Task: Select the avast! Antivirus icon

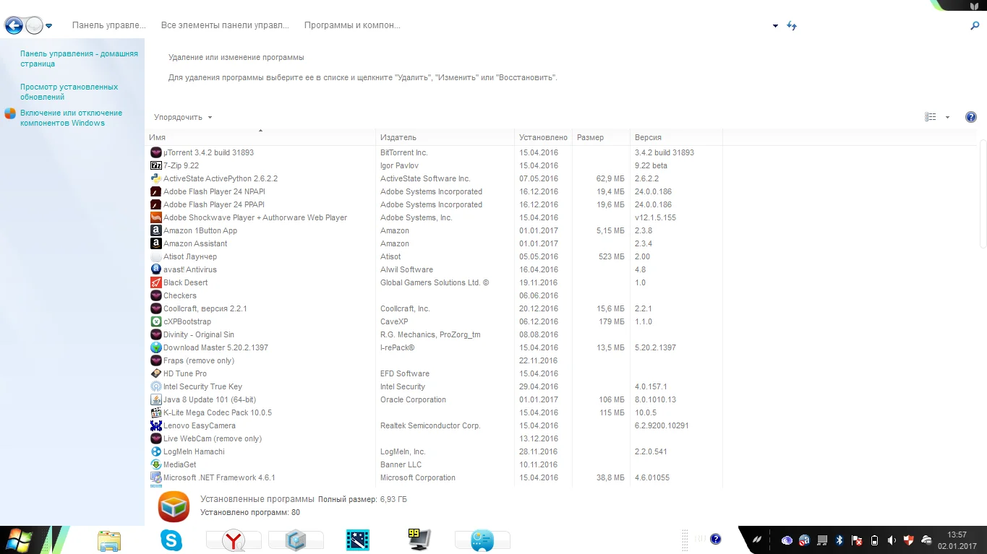Action: 156,269
